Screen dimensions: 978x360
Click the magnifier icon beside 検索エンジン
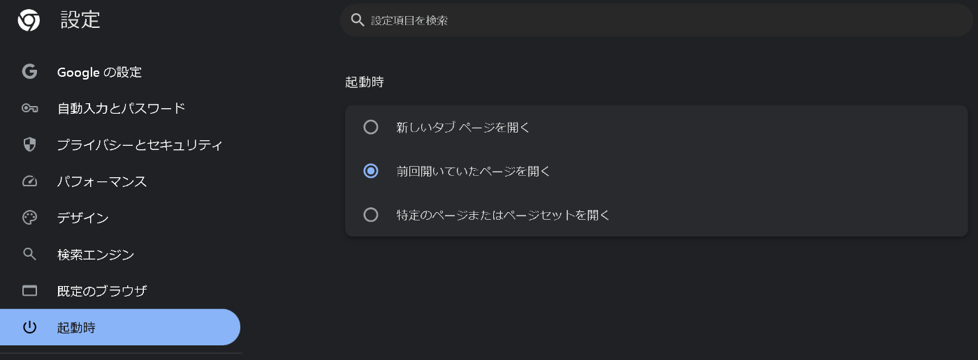[x=29, y=254]
